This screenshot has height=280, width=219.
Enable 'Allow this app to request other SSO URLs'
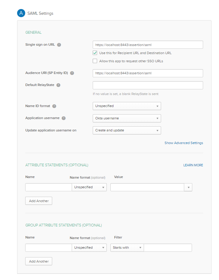(95, 61)
